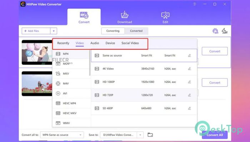The image size is (250, 142).
Task: Expand the Add Files dropdown arrow
Action: [x=54, y=31]
